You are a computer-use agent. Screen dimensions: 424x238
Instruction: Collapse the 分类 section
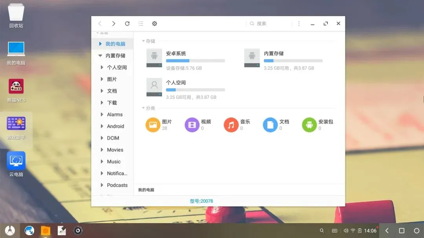pos(143,108)
